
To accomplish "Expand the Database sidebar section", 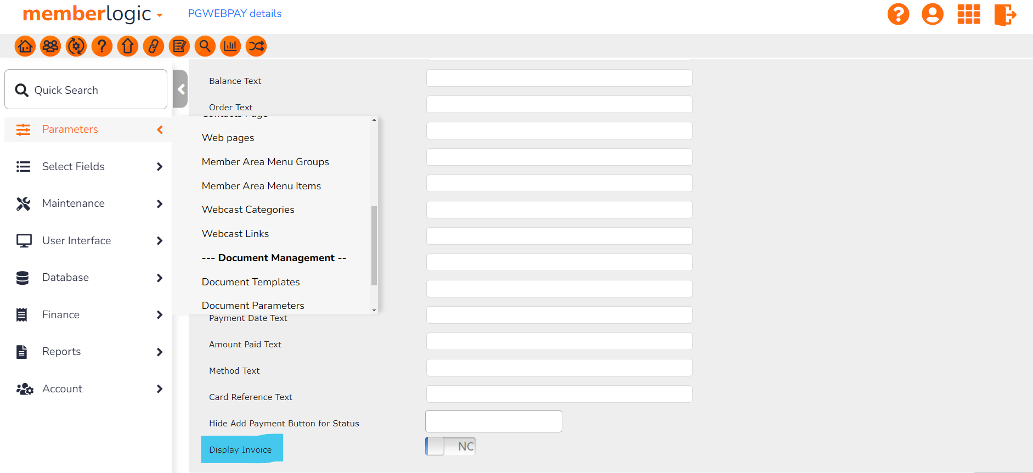I will click(x=88, y=278).
